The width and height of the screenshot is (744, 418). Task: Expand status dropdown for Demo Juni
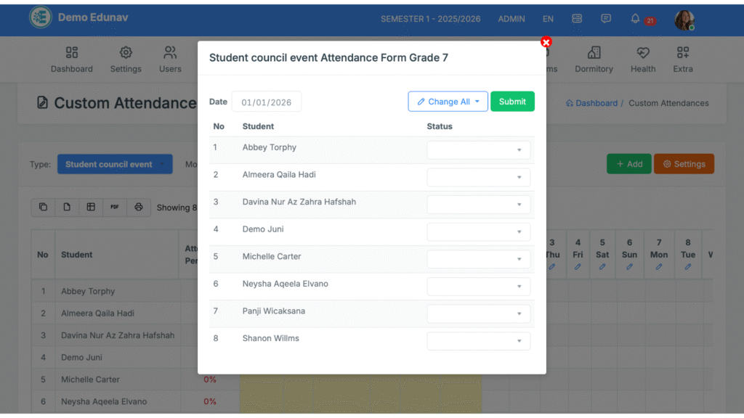click(478, 232)
